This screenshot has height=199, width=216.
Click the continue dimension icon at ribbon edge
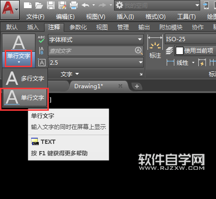(x=213, y=62)
